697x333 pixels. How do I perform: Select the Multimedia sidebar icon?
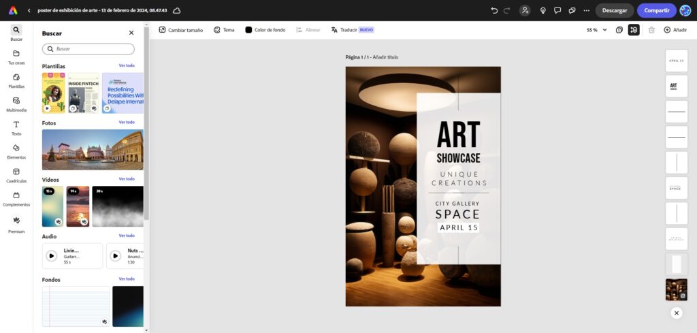coord(16,101)
